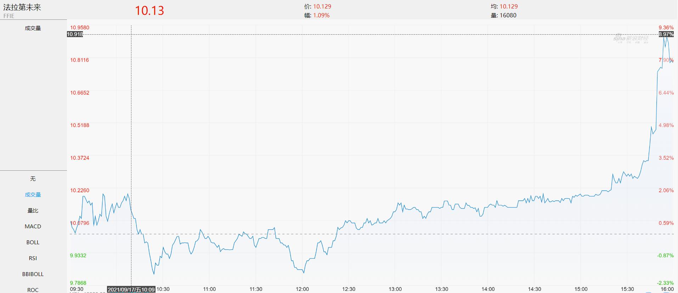
Task: Click the 均: 10.129 average value
Action: click(x=504, y=6)
